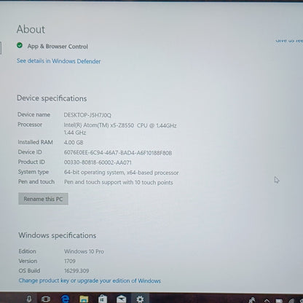Open the Wi-Fi network tray icon
The height and width of the screenshot is (303, 303).
(x=291, y=301)
